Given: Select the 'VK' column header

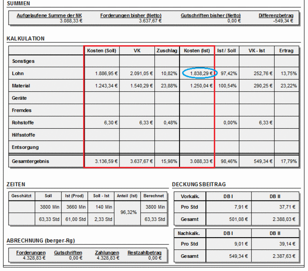Looking at the screenshot, I should [x=137, y=51].
